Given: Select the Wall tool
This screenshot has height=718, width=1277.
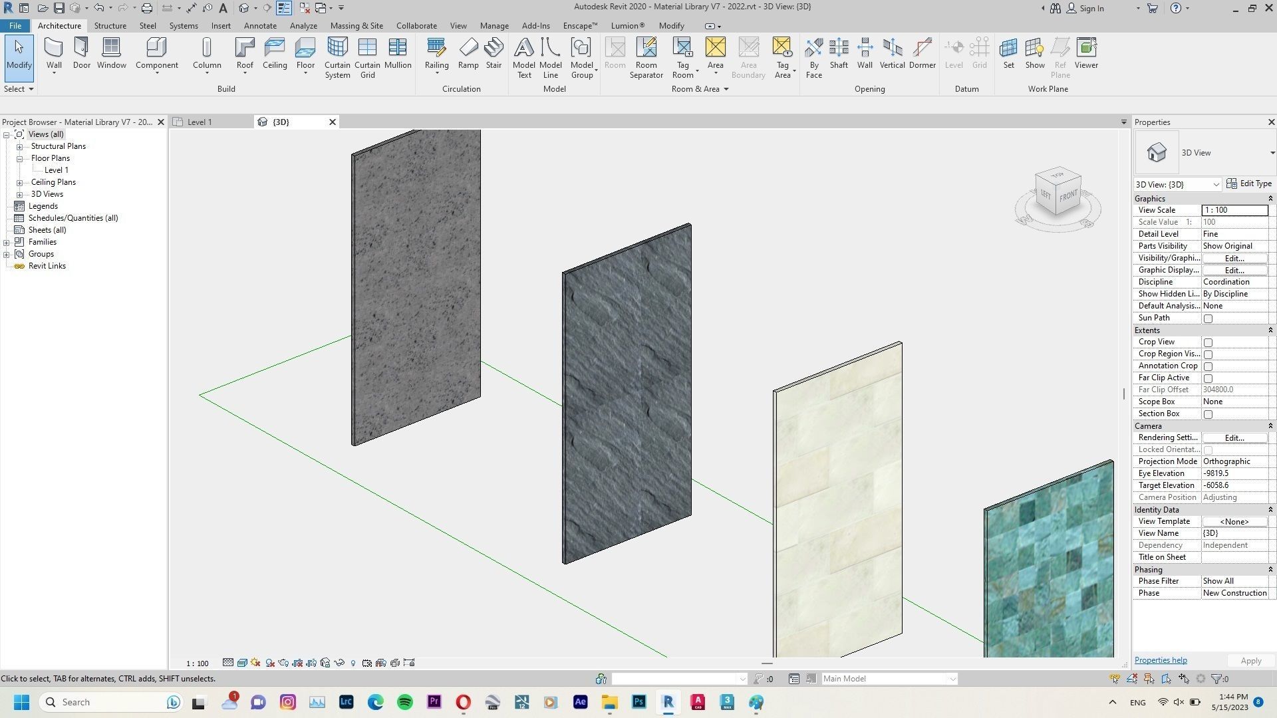Looking at the screenshot, I should coord(53,53).
